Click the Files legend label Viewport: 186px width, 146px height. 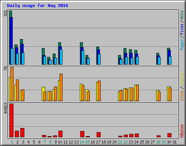coord(182,29)
